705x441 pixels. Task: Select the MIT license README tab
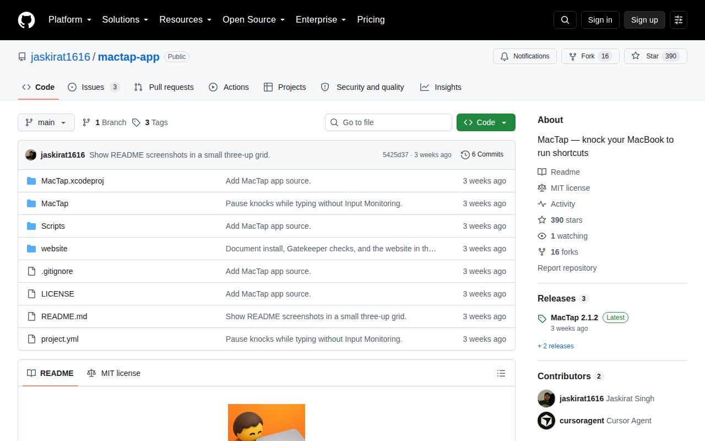[x=113, y=373]
